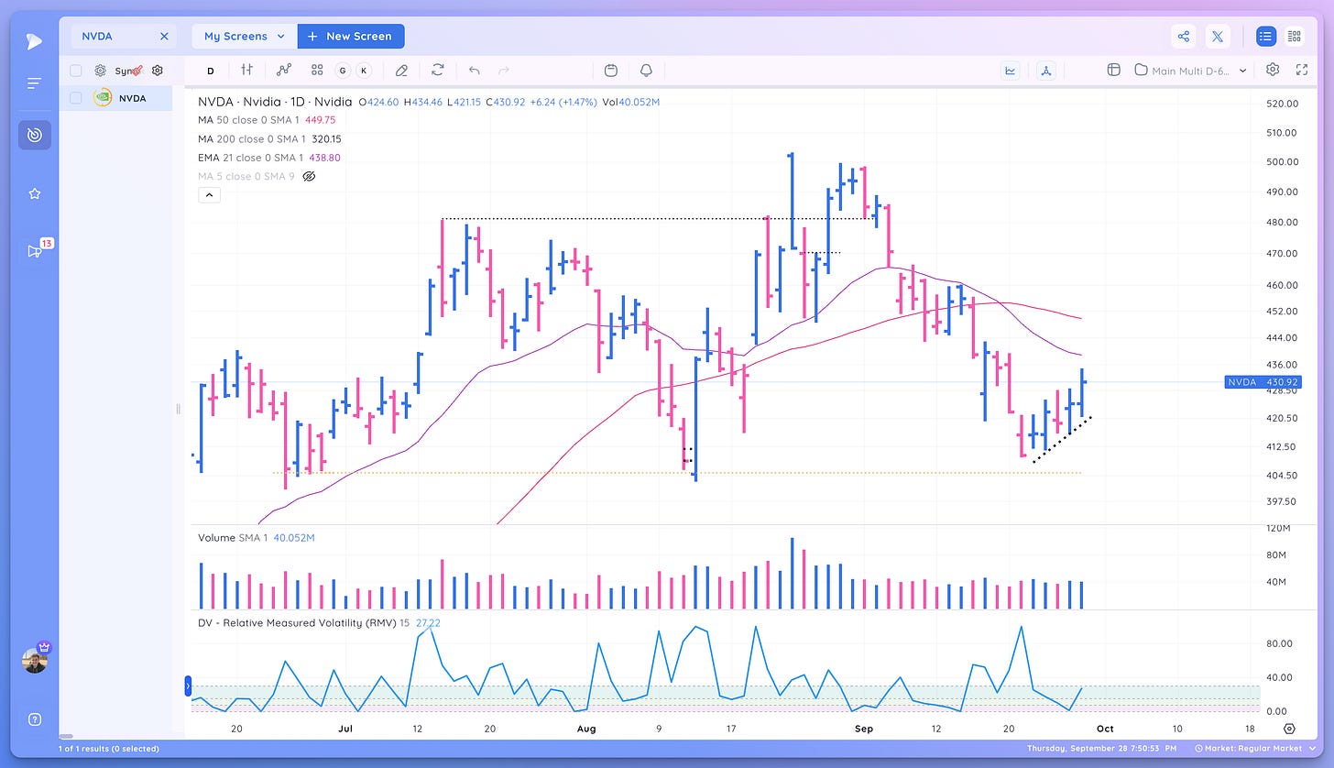Viewport: 1334px width, 768px height.
Task: Click the G circle toolbar button
Action: coord(343,71)
